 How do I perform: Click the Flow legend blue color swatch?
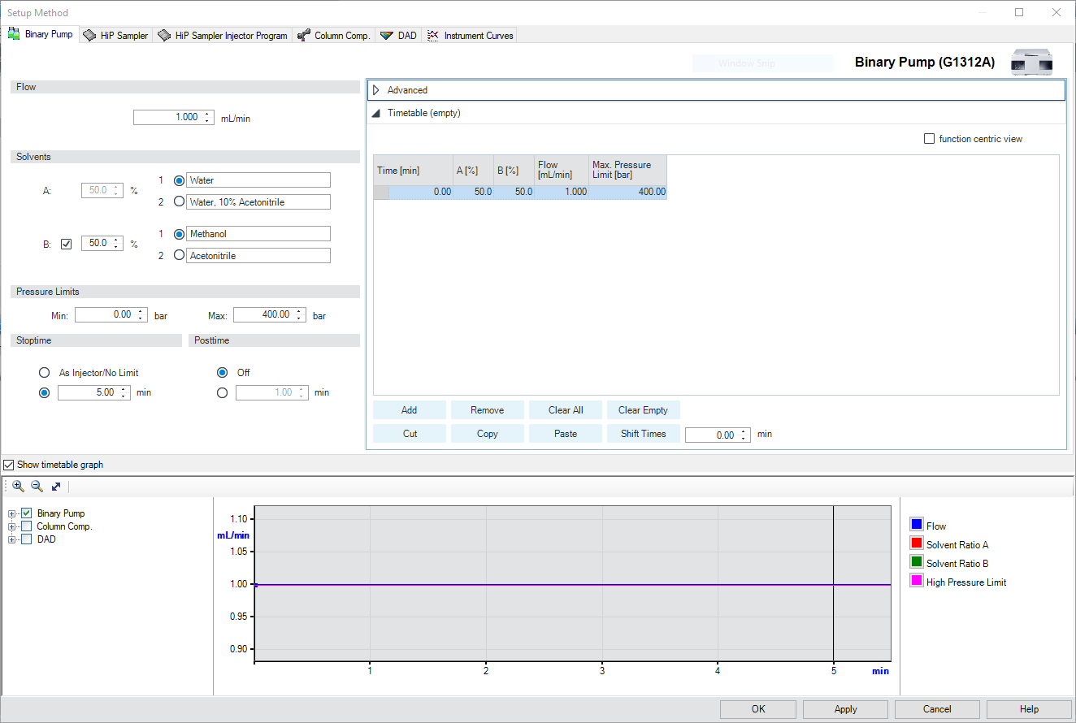point(917,526)
